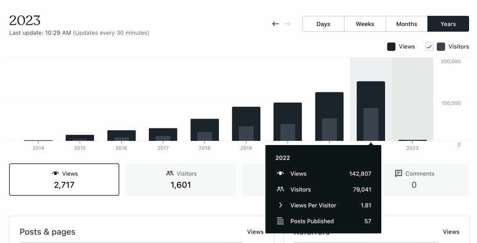This screenshot has height=243, width=477.
Task: Click the previous period left arrow
Action: 275,24
